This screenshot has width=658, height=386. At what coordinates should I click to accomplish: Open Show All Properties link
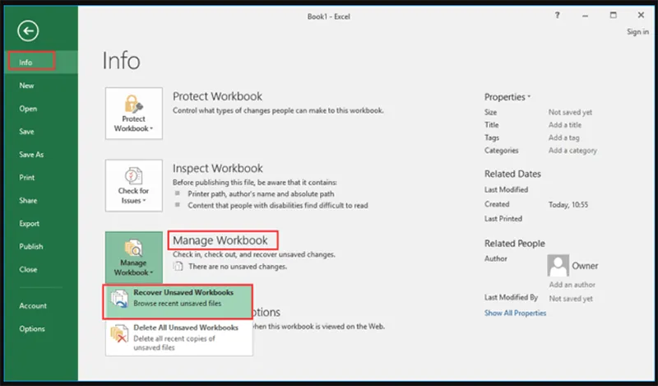point(516,313)
